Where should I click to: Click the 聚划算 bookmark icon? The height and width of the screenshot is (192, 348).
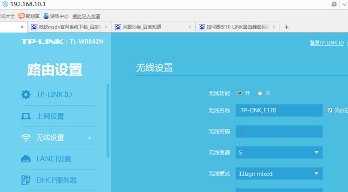click(21, 16)
